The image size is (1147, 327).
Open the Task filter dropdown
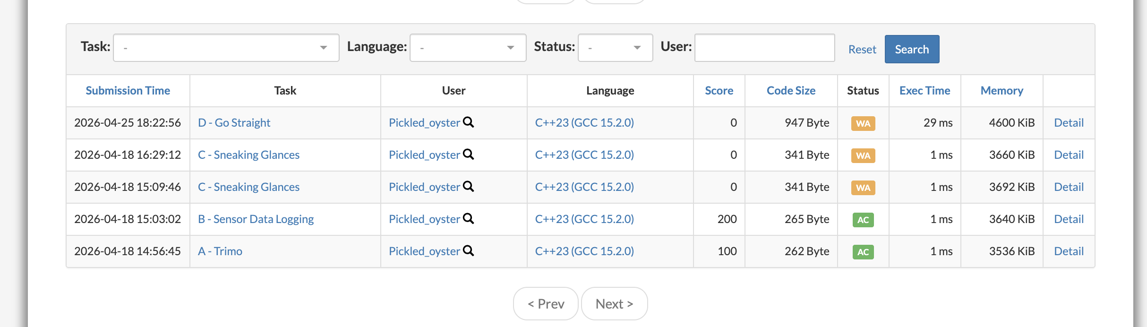226,48
